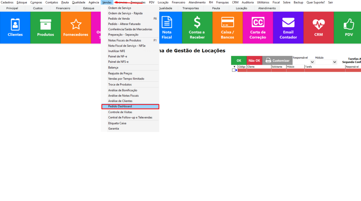Open the Clientes module tile
Image resolution: width=361 pixels, height=201 pixels.
coord(15,27)
